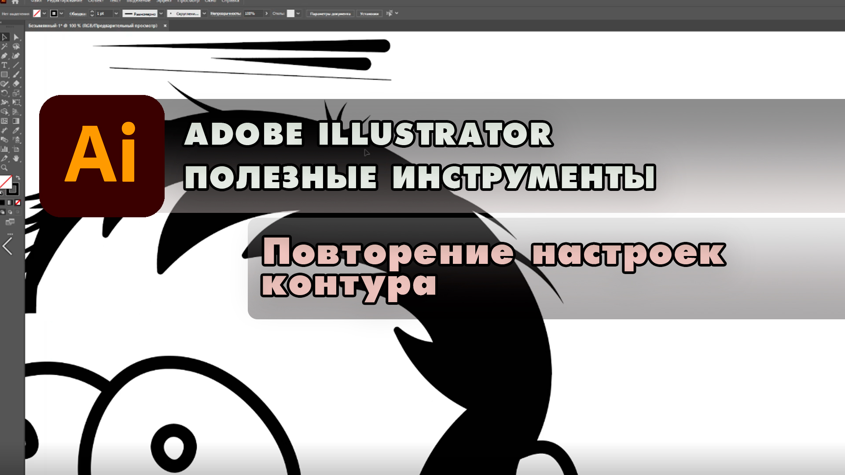The height and width of the screenshot is (475, 845).
Task: Click the align to selection icon
Action: pos(389,14)
